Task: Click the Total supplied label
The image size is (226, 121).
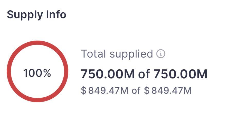Action: pyautogui.click(x=117, y=54)
